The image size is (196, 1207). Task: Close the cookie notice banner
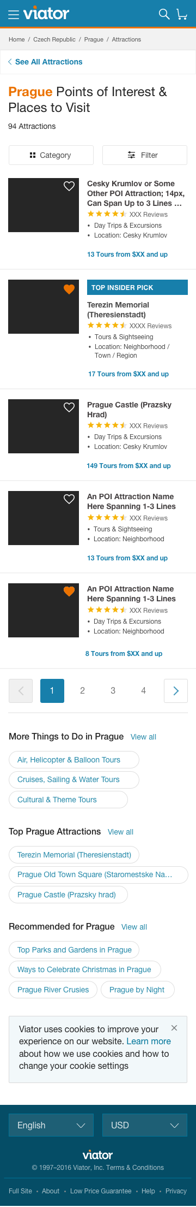(x=174, y=1028)
